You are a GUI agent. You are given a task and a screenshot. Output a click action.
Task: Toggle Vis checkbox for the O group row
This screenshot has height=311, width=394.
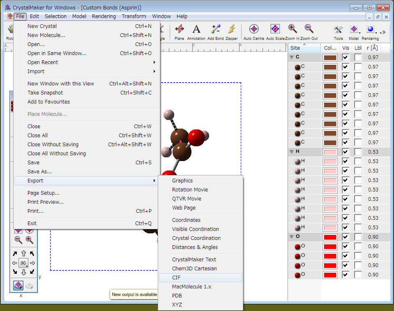346,237
